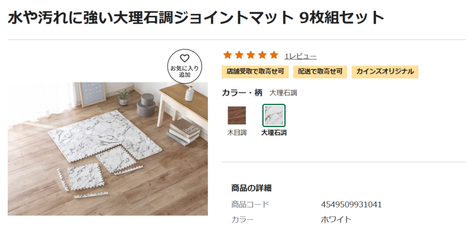Click the カラー row label in details

pos(242,219)
